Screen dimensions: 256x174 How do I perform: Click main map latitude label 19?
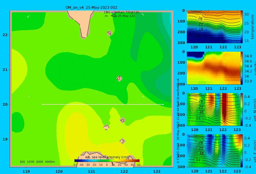coord(5,139)
